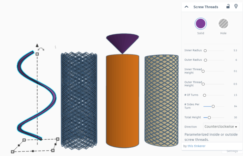Click the back-left corner resize handle of selection
Image resolution: width=243 pixels, height=156 pixels.
click(24, 140)
